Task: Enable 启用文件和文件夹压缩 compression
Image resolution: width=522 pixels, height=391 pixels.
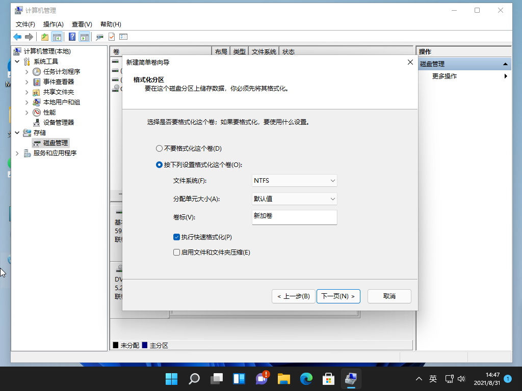Action: pyautogui.click(x=177, y=252)
